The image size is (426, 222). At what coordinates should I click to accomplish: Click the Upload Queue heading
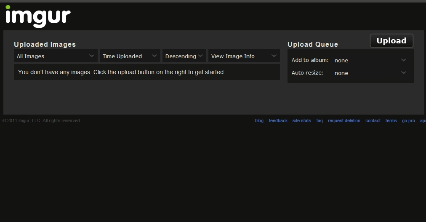pyautogui.click(x=313, y=44)
